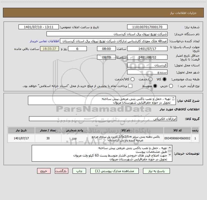
Task: Select the متوسط purchase type radio
Action: click(x=155, y=86)
